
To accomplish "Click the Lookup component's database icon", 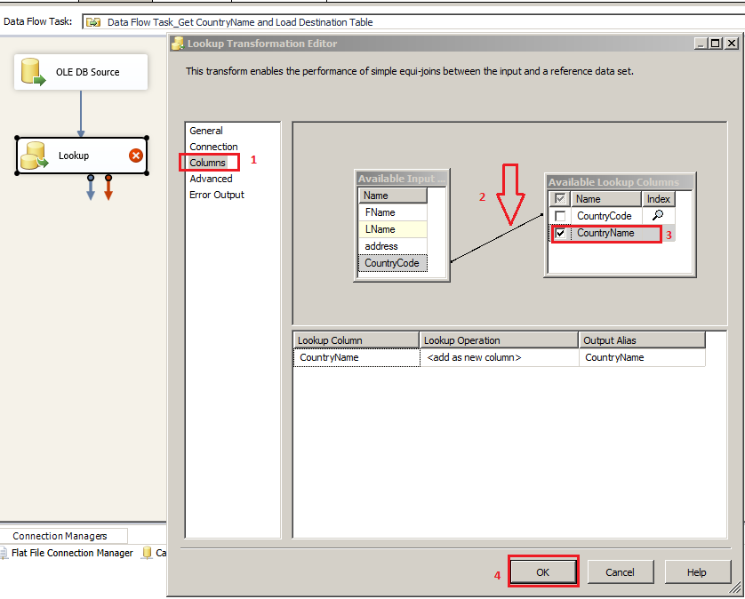I will [x=33, y=155].
